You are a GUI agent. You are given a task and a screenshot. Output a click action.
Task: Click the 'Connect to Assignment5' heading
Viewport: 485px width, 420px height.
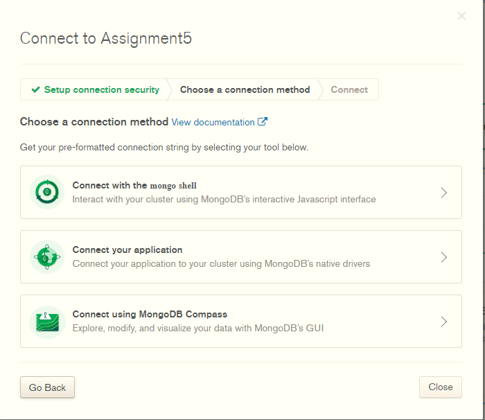pos(106,38)
